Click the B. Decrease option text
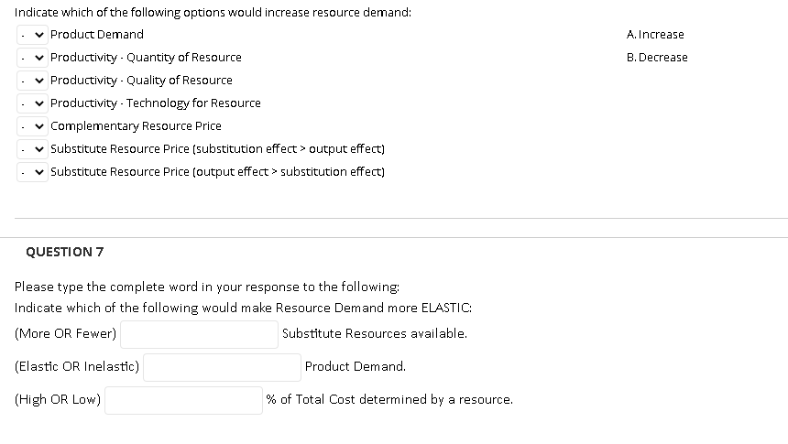 (657, 58)
